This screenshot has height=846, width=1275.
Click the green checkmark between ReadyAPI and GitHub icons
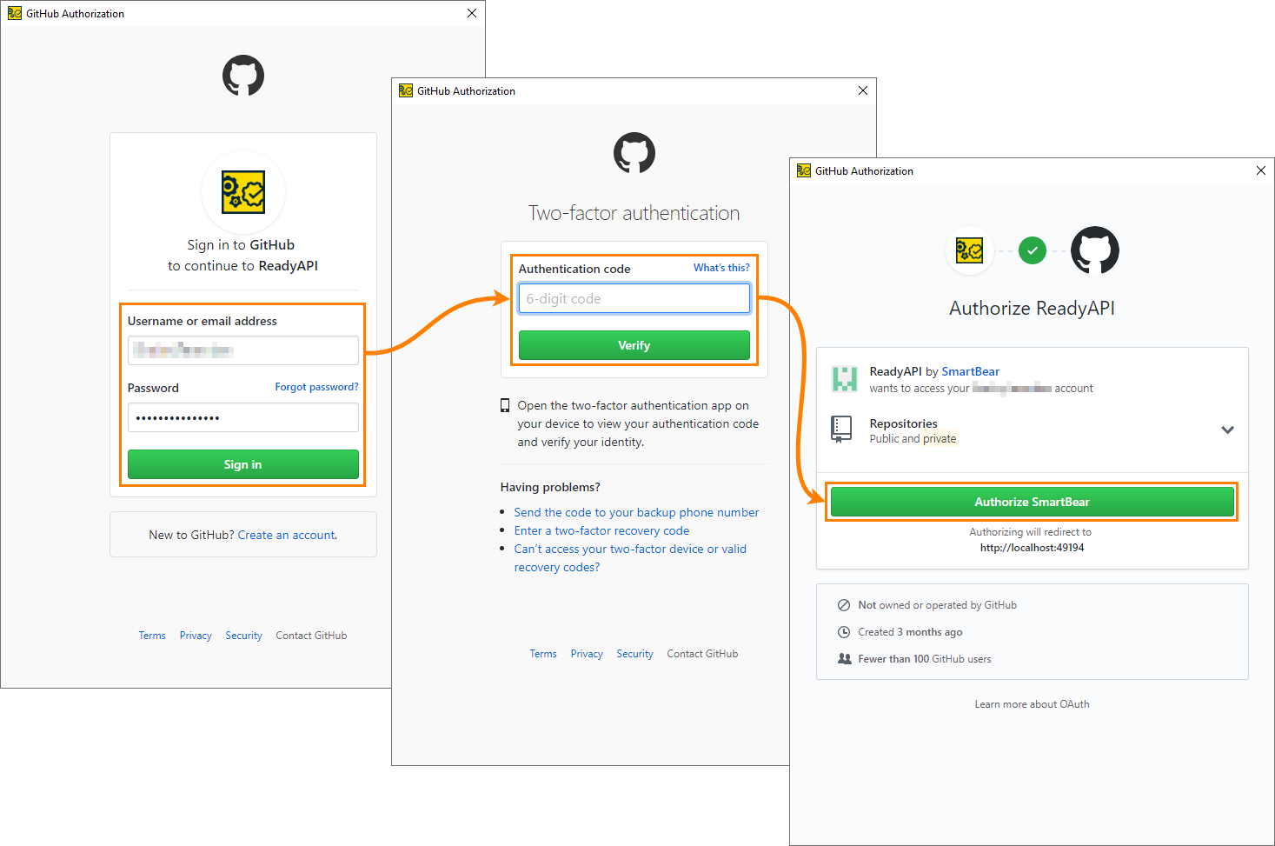point(1032,250)
